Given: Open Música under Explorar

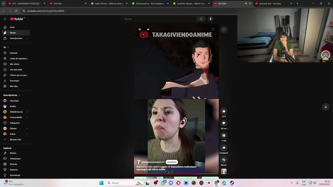Looking at the screenshot, I should point(16,153).
